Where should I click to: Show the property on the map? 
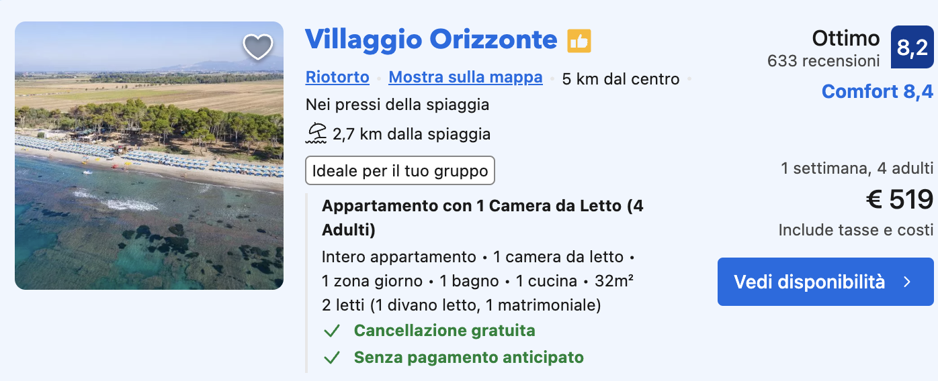pos(466,77)
